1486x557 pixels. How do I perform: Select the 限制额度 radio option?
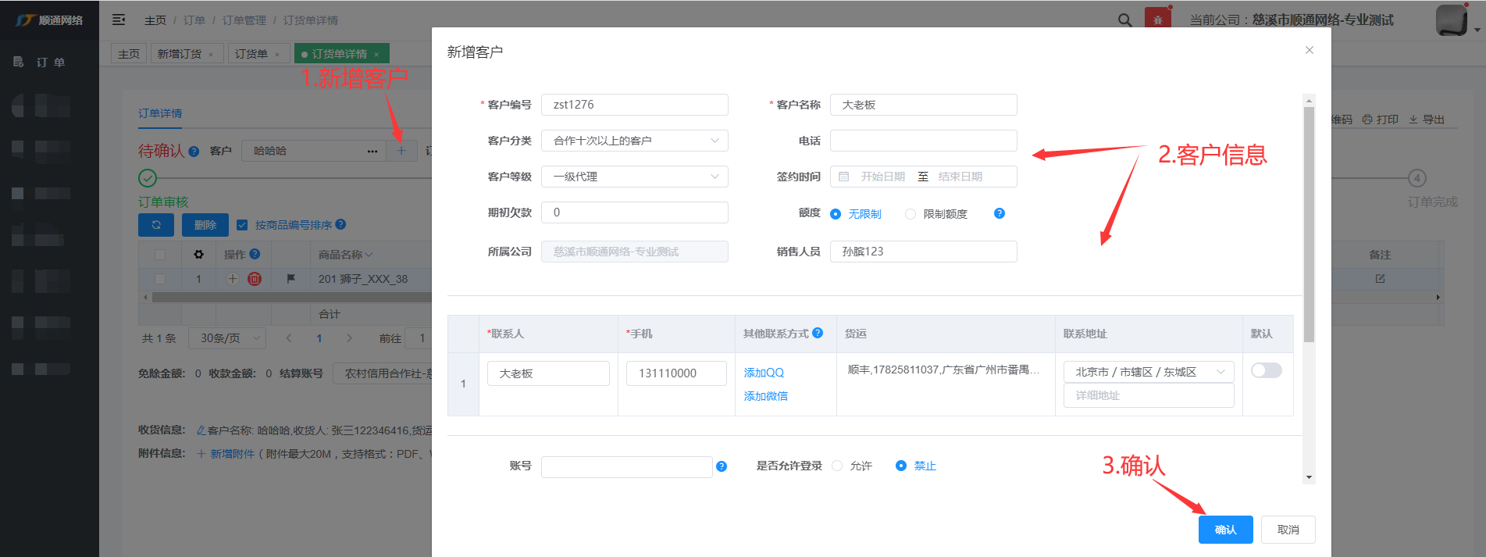(910, 214)
